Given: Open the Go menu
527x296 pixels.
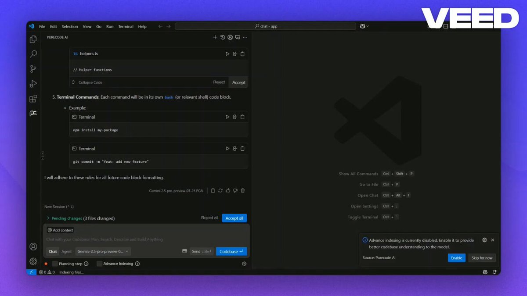Looking at the screenshot, I should [99, 26].
